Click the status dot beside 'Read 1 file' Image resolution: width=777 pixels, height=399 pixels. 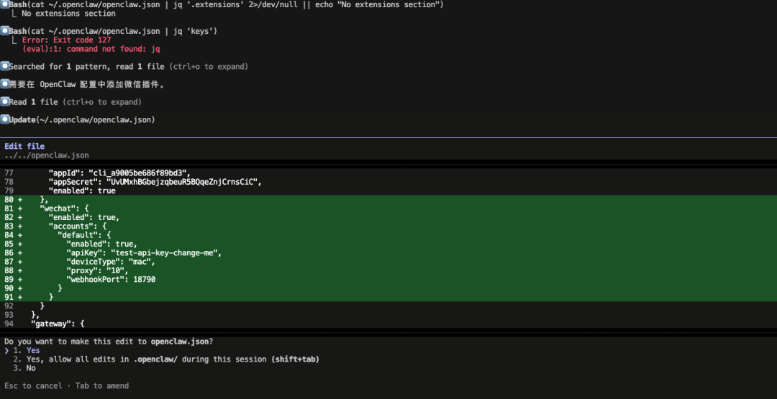(4, 101)
